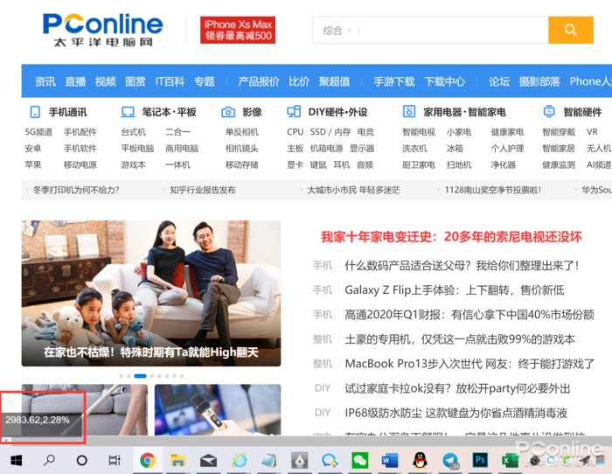The height and width of the screenshot is (474, 612).
Task: Open the Galaxy Z Flip上手体验 article
Action: [x=455, y=290]
